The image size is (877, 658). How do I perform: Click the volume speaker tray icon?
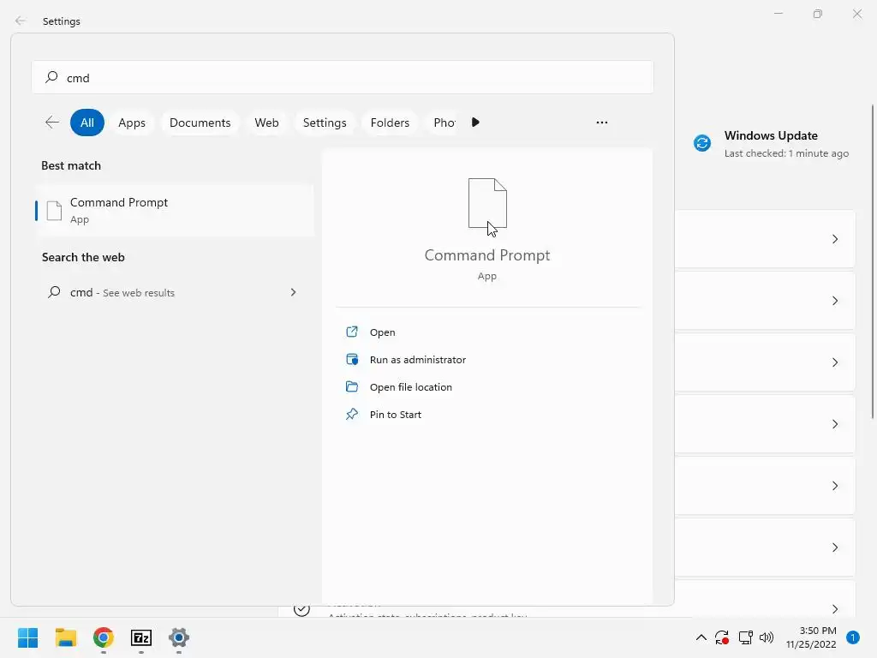click(x=767, y=637)
